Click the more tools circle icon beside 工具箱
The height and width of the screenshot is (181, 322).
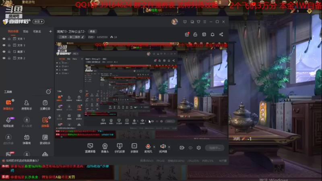48,92
